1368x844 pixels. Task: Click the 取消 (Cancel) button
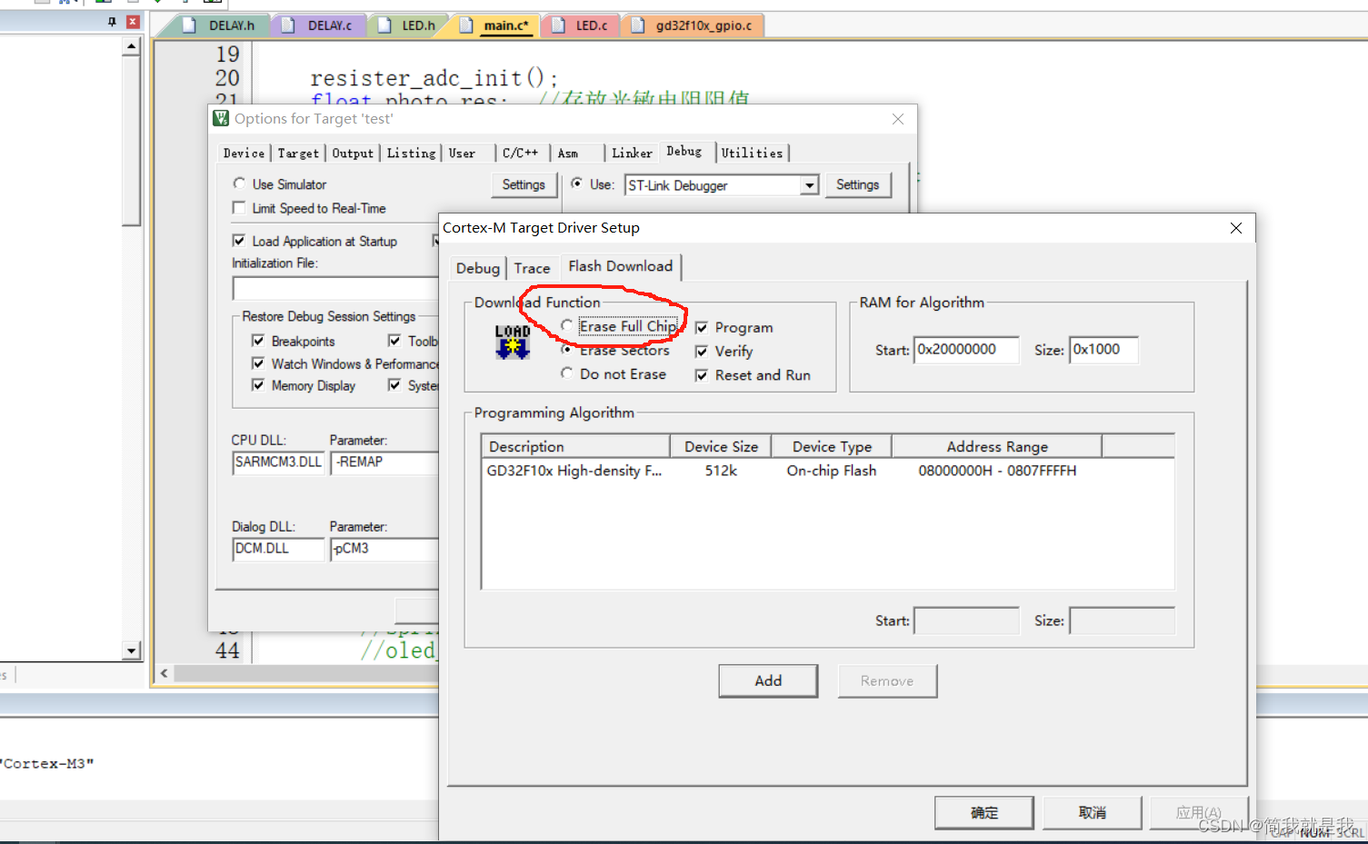coord(1092,813)
